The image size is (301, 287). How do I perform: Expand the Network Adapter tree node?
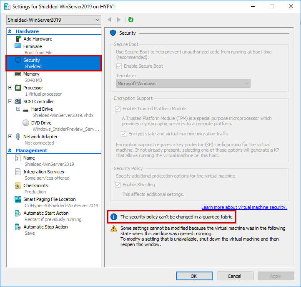[x=10, y=136]
